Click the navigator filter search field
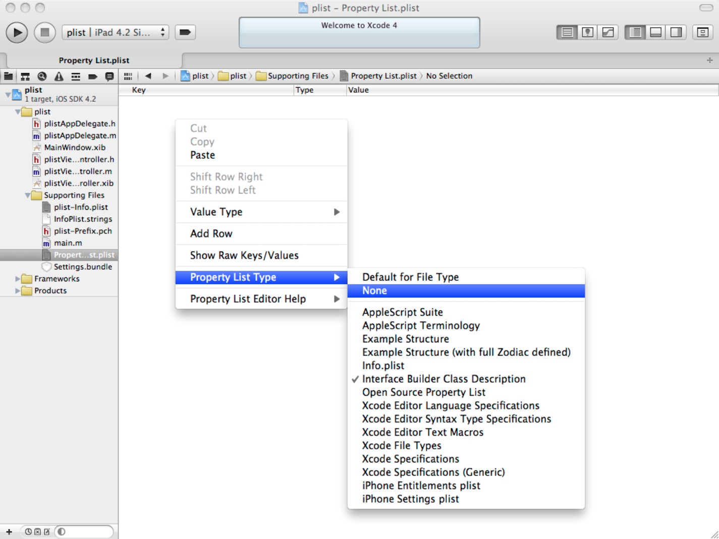Viewport: 719px width, 539px height. click(x=84, y=532)
